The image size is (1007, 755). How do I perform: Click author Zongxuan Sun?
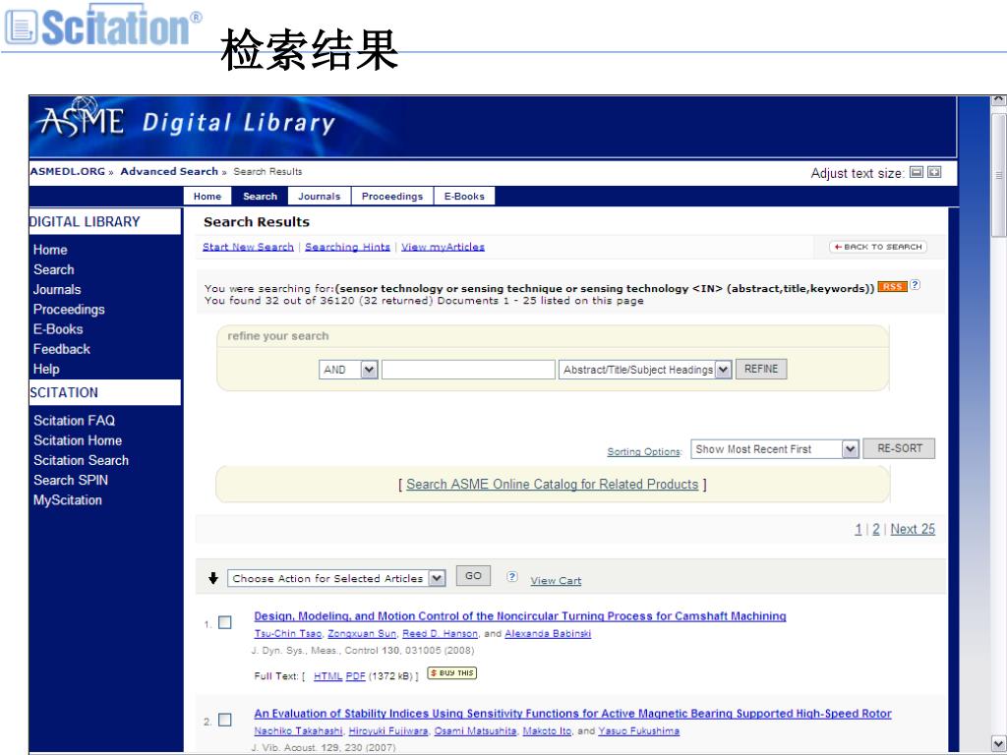pyautogui.click(x=362, y=634)
